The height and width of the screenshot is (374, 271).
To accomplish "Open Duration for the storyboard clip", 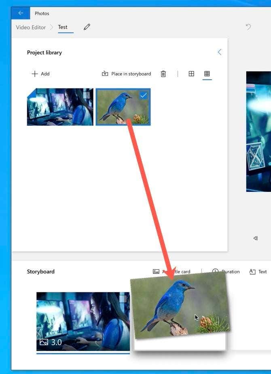I will click(226, 271).
